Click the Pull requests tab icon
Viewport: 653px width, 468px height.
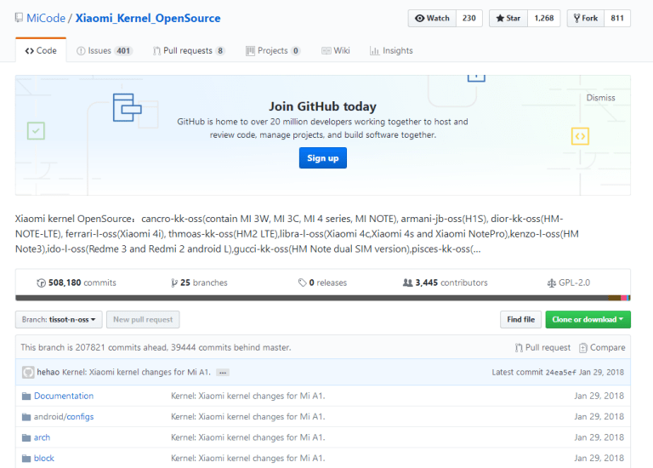[156, 51]
